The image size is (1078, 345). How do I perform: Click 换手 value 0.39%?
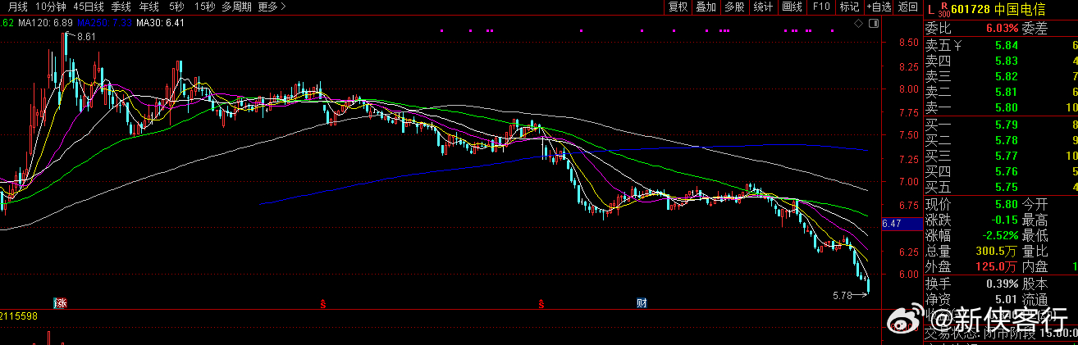tap(1003, 284)
